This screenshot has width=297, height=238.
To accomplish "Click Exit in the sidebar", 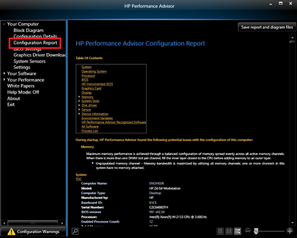I will click(11, 105).
